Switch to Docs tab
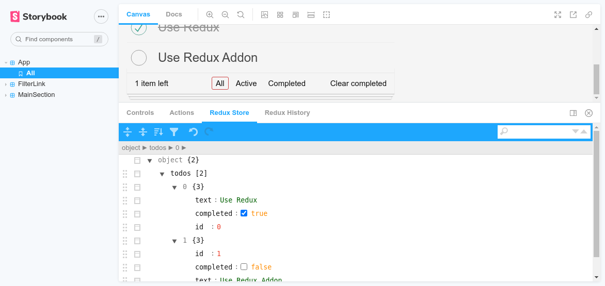Image resolution: width=605 pixels, height=286 pixels. pos(174,14)
